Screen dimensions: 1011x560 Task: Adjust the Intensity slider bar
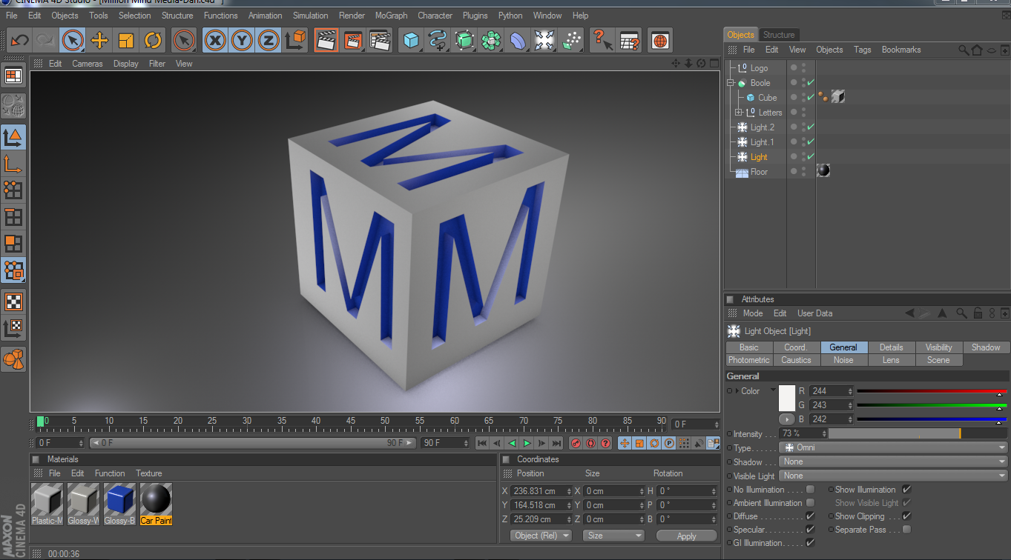tap(918, 433)
